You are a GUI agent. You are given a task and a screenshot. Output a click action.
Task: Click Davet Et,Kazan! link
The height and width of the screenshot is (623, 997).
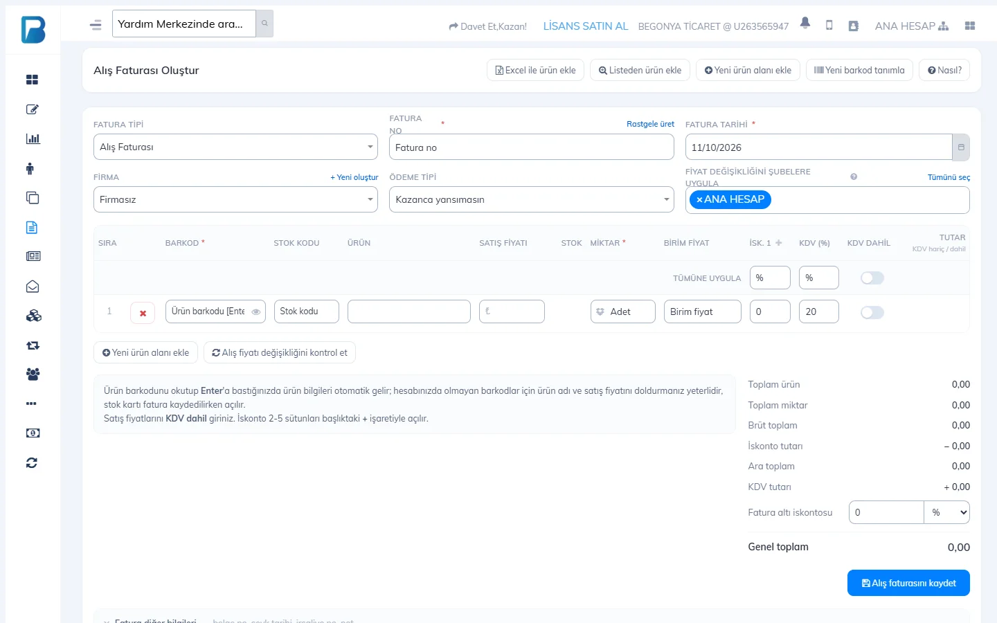click(x=488, y=26)
